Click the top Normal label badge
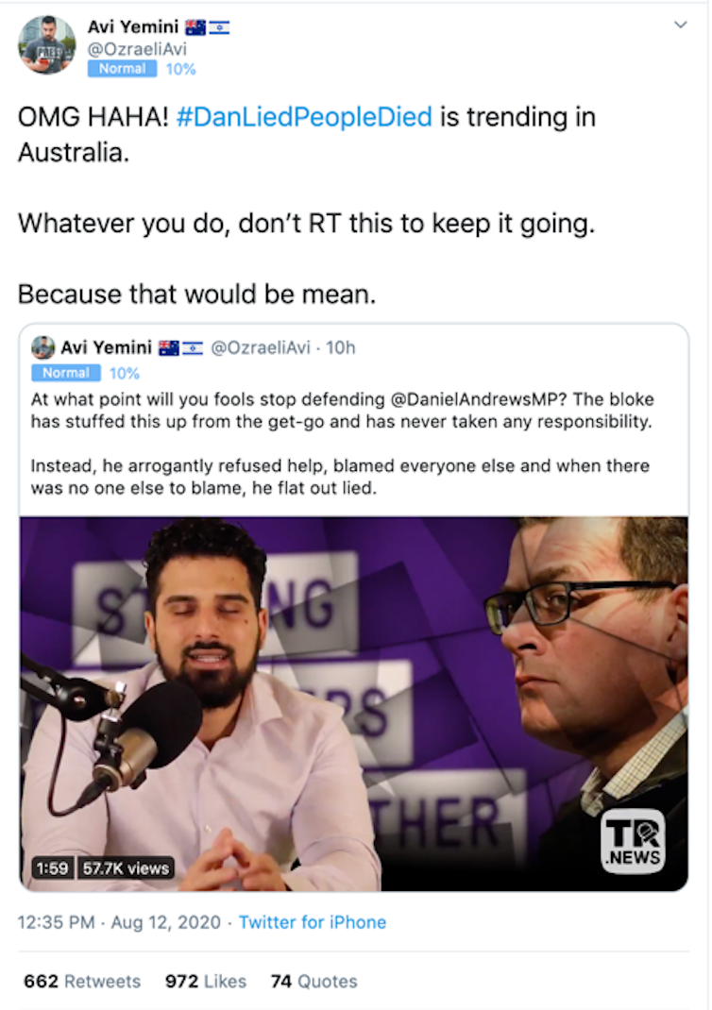This screenshot has width=712, height=1010. [122, 69]
